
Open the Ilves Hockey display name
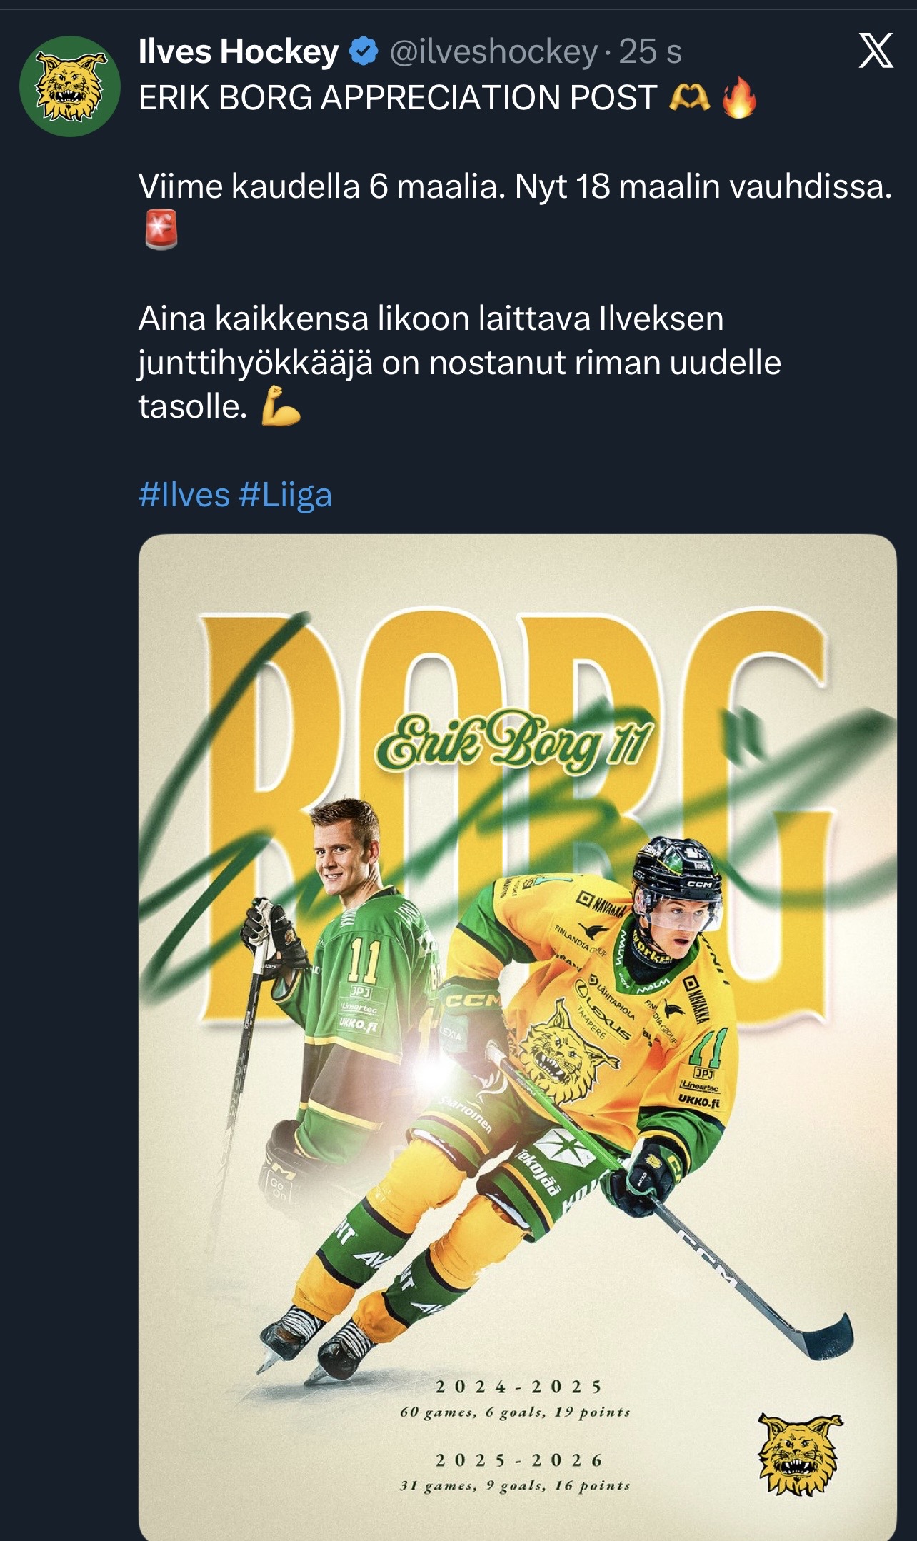pos(239,52)
